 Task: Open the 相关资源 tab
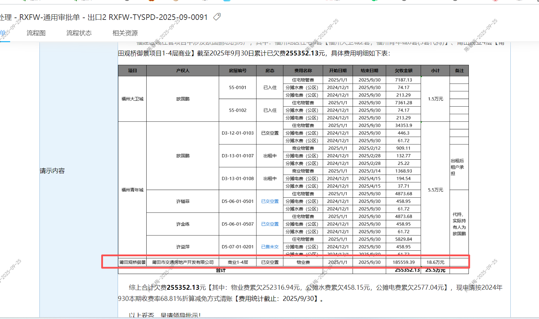[125, 33]
